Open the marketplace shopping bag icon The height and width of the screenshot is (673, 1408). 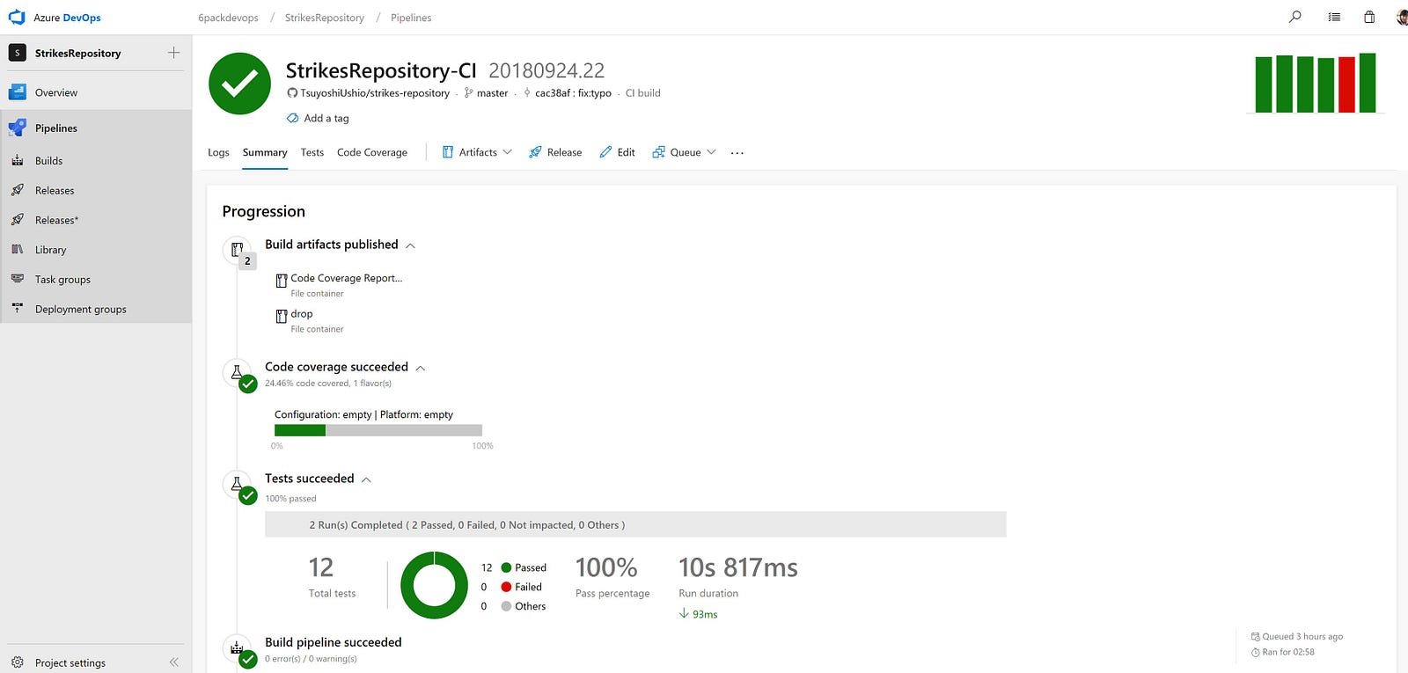pyautogui.click(x=1369, y=17)
